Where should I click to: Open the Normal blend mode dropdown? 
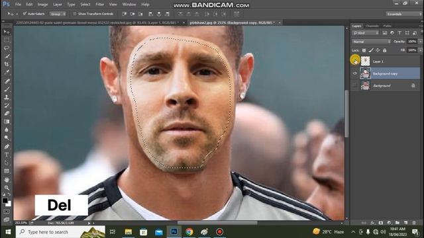(x=372, y=42)
